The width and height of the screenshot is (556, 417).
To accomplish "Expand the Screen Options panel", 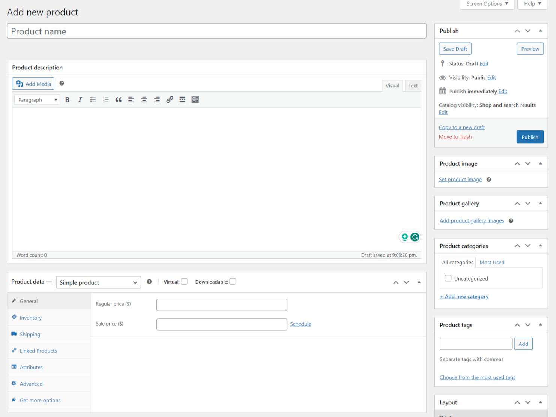I will tap(487, 4).
